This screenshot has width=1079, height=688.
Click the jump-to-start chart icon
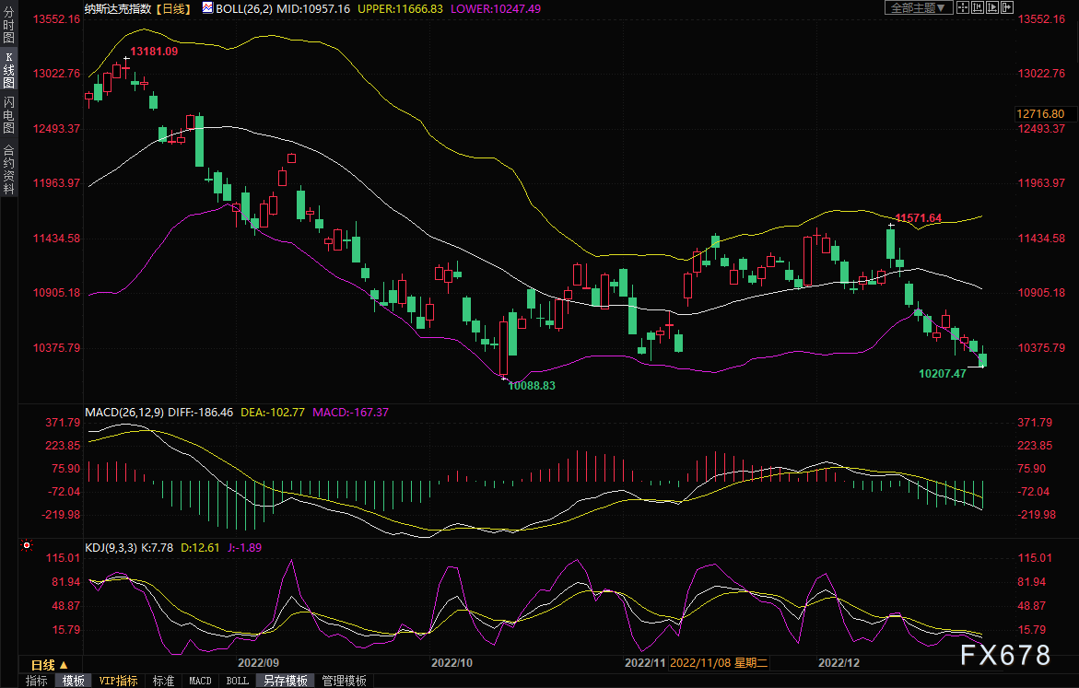point(977,7)
